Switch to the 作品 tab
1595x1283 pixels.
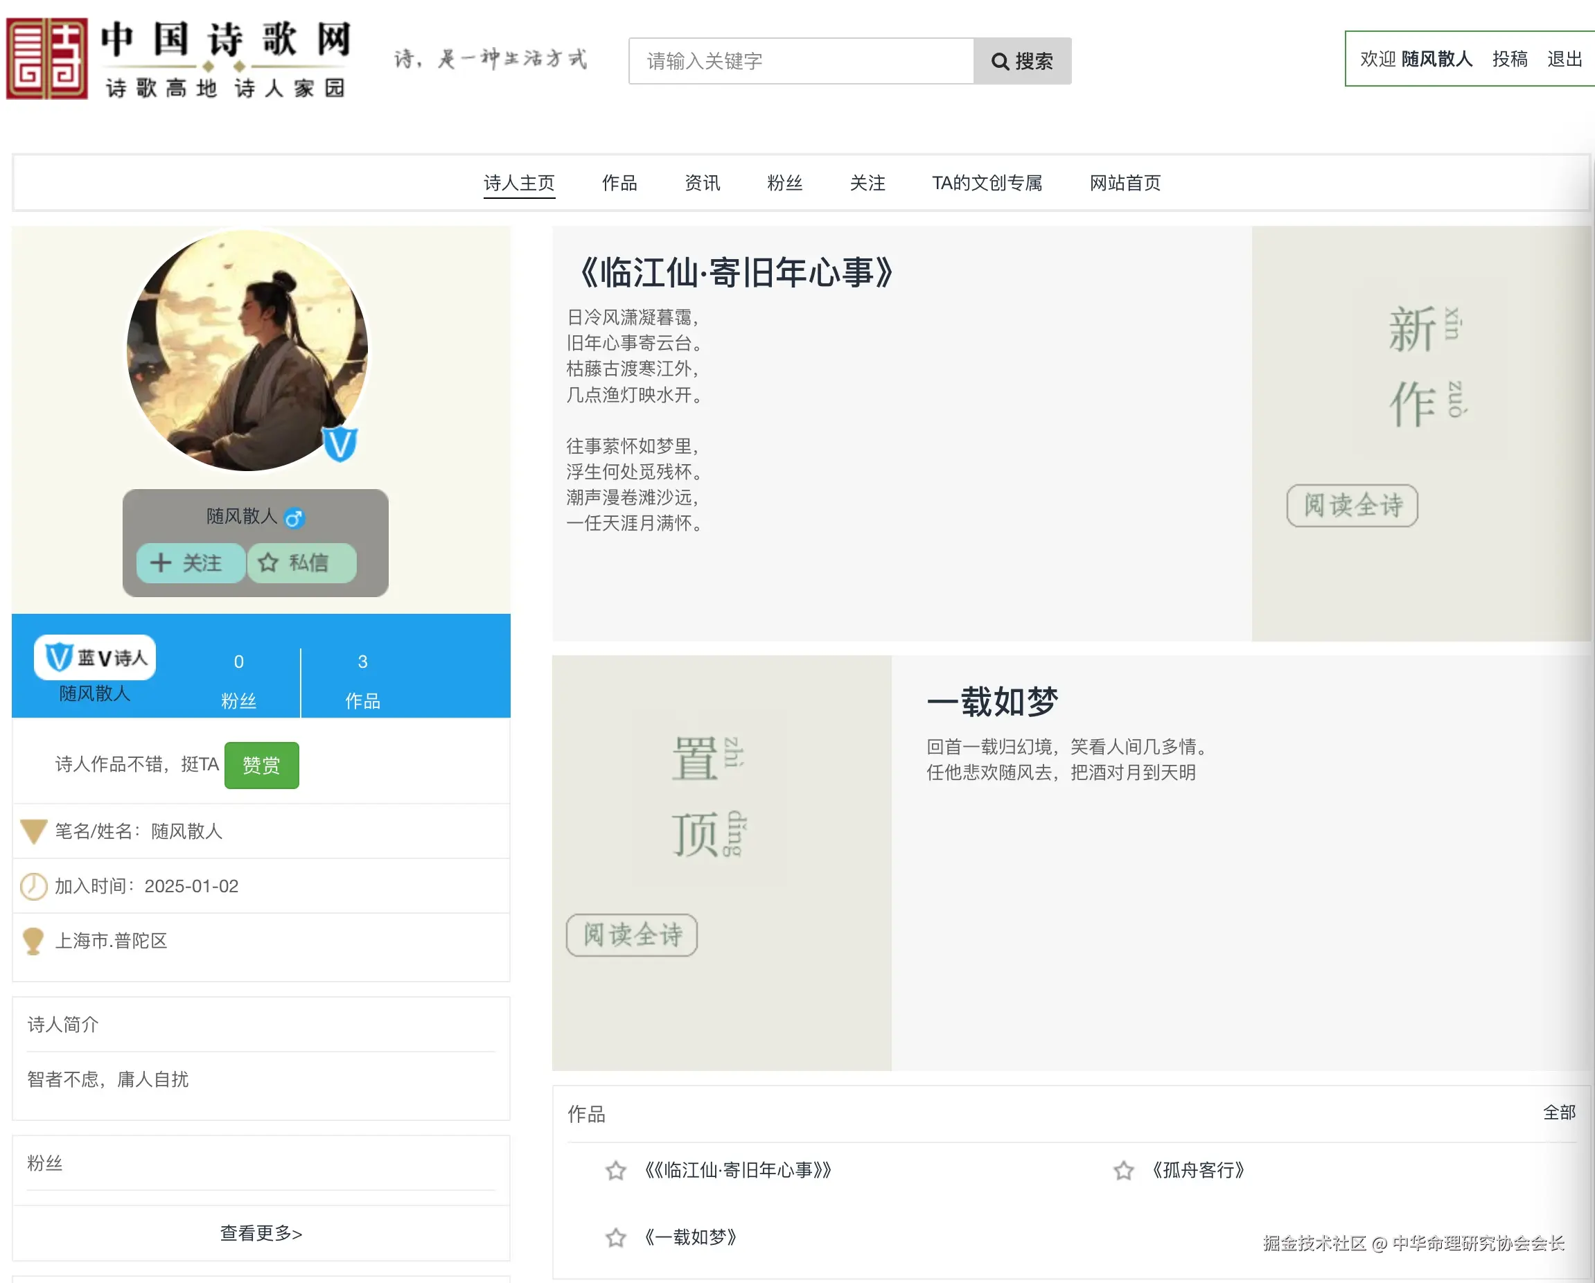pyautogui.click(x=620, y=184)
